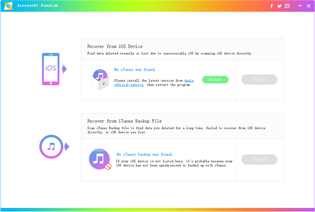Minimize the FoneLab window
The width and height of the screenshot is (315, 212).
(x=300, y=6)
